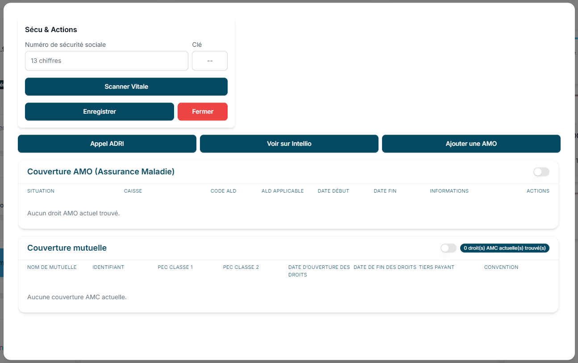The width and height of the screenshot is (578, 363).
Task: Focus the Numéro de sécurité sociale field
Action: tap(107, 61)
